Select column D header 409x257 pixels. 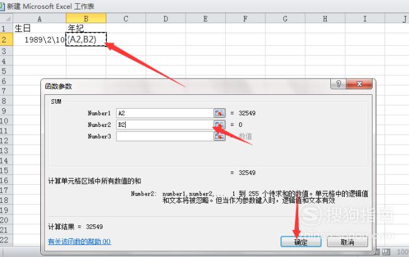coord(165,18)
